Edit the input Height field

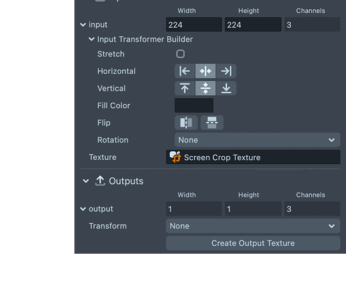pyautogui.click(x=253, y=24)
